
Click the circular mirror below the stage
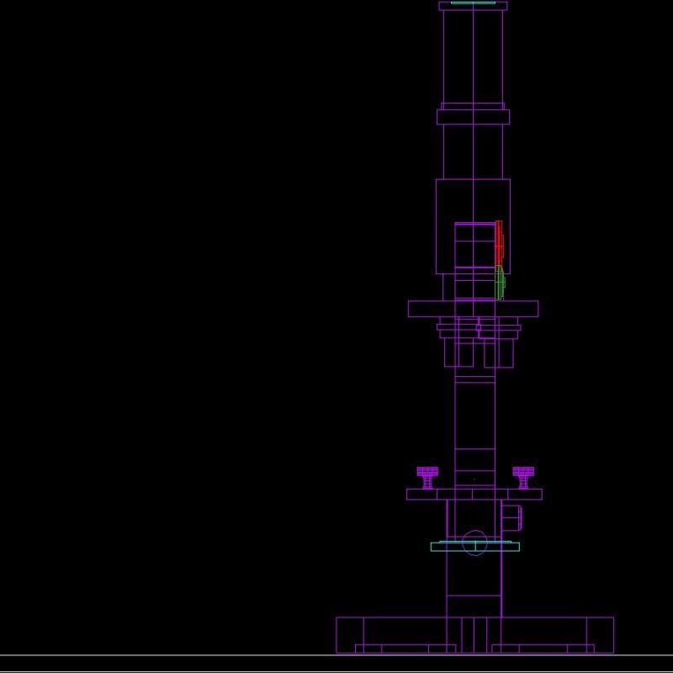(475, 543)
